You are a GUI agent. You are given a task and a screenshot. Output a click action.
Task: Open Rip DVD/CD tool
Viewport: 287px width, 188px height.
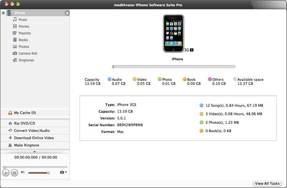(x=35, y=123)
